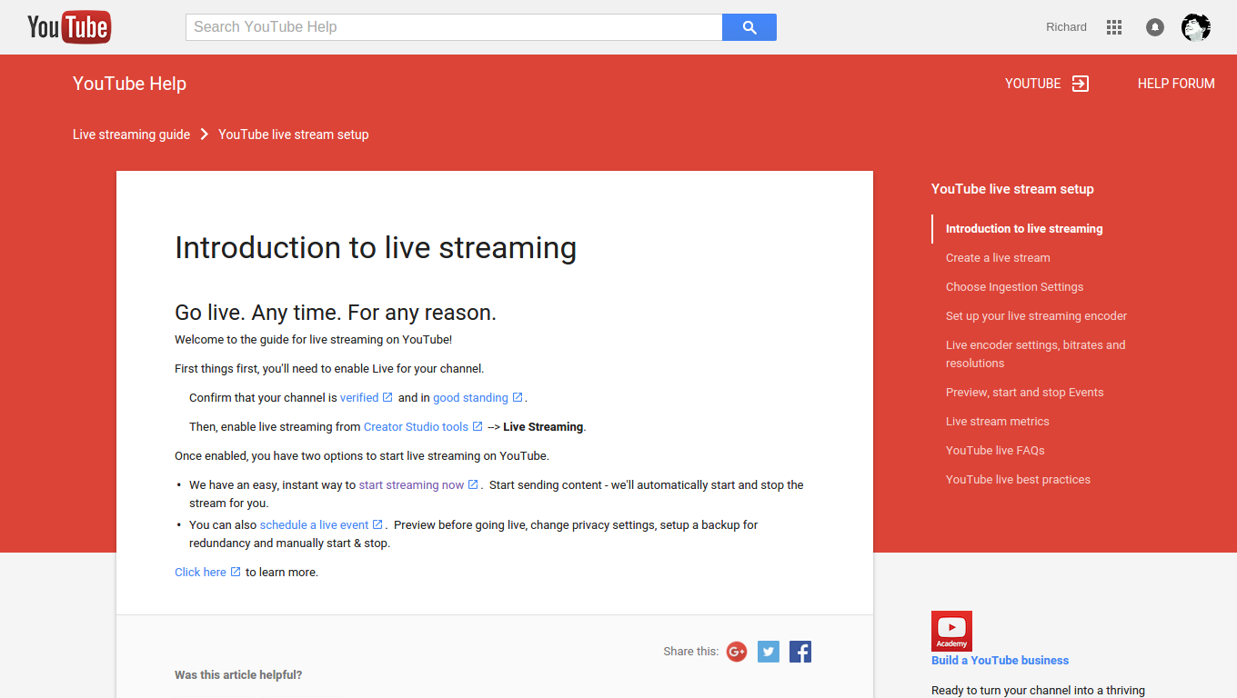Click the YouTube Help title
The width and height of the screenshot is (1237, 698).
(129, 84)
